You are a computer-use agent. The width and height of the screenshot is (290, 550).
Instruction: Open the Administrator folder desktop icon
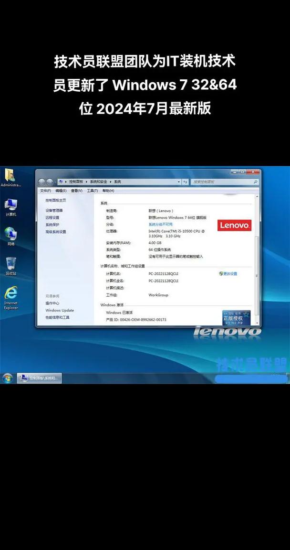(10, 176)
